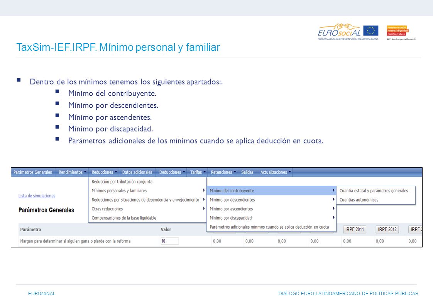Click the 0,00 value under IRPF 2012
The height and width of the screenshot is (306, 433).
[x=380, y=241]
